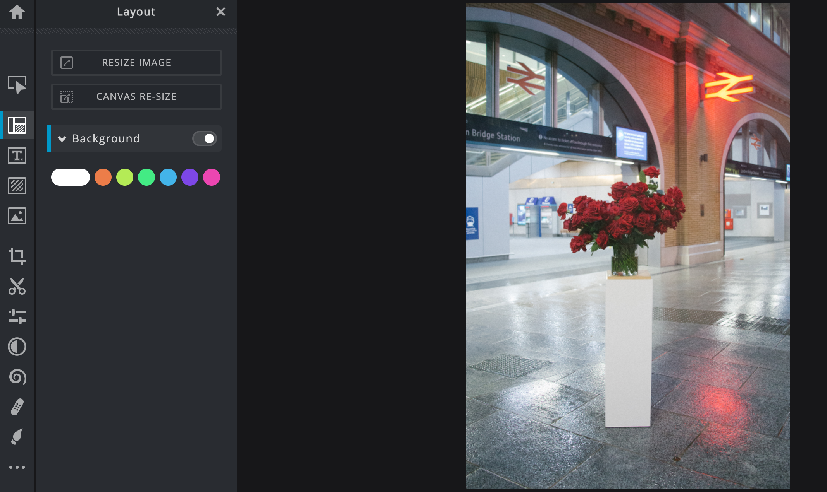Select the half-circle Filter tool
Screen dimensions: 827x492
(17, 347)
